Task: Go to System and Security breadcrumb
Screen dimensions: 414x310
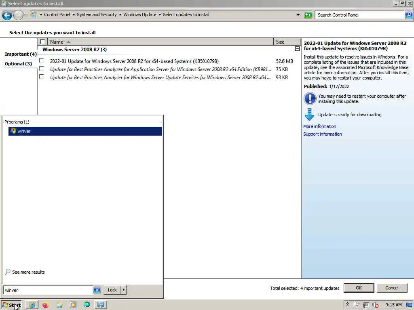Action: [97, 15]
